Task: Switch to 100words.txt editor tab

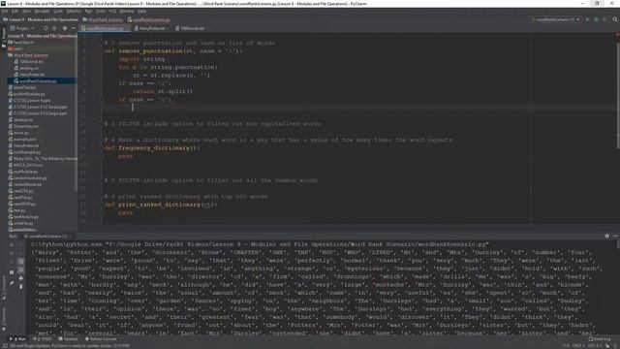Action: [x=192, y=28]
